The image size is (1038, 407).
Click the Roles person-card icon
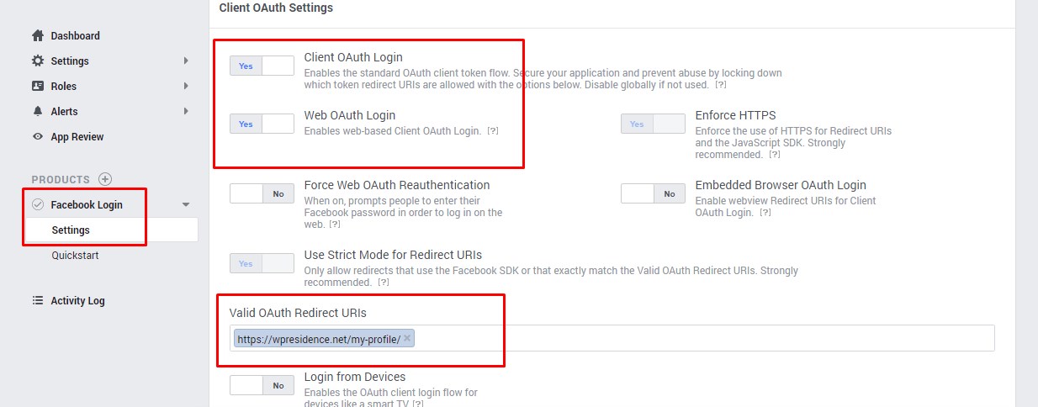[37, 87]
